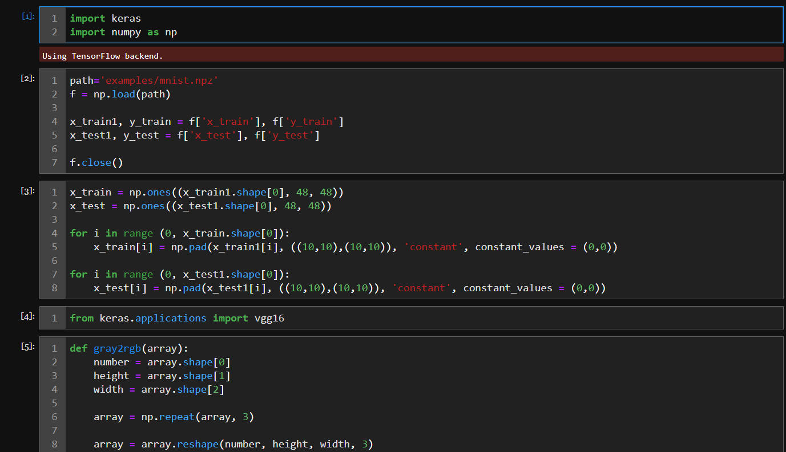This screenshot has width=786, height=452.
Task: Click the line starting 'x_test1, y_test ='
Action: coord(194,136)
